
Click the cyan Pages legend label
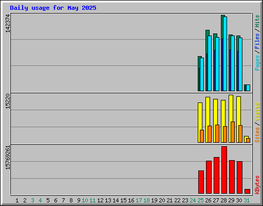tap(257, 63)
